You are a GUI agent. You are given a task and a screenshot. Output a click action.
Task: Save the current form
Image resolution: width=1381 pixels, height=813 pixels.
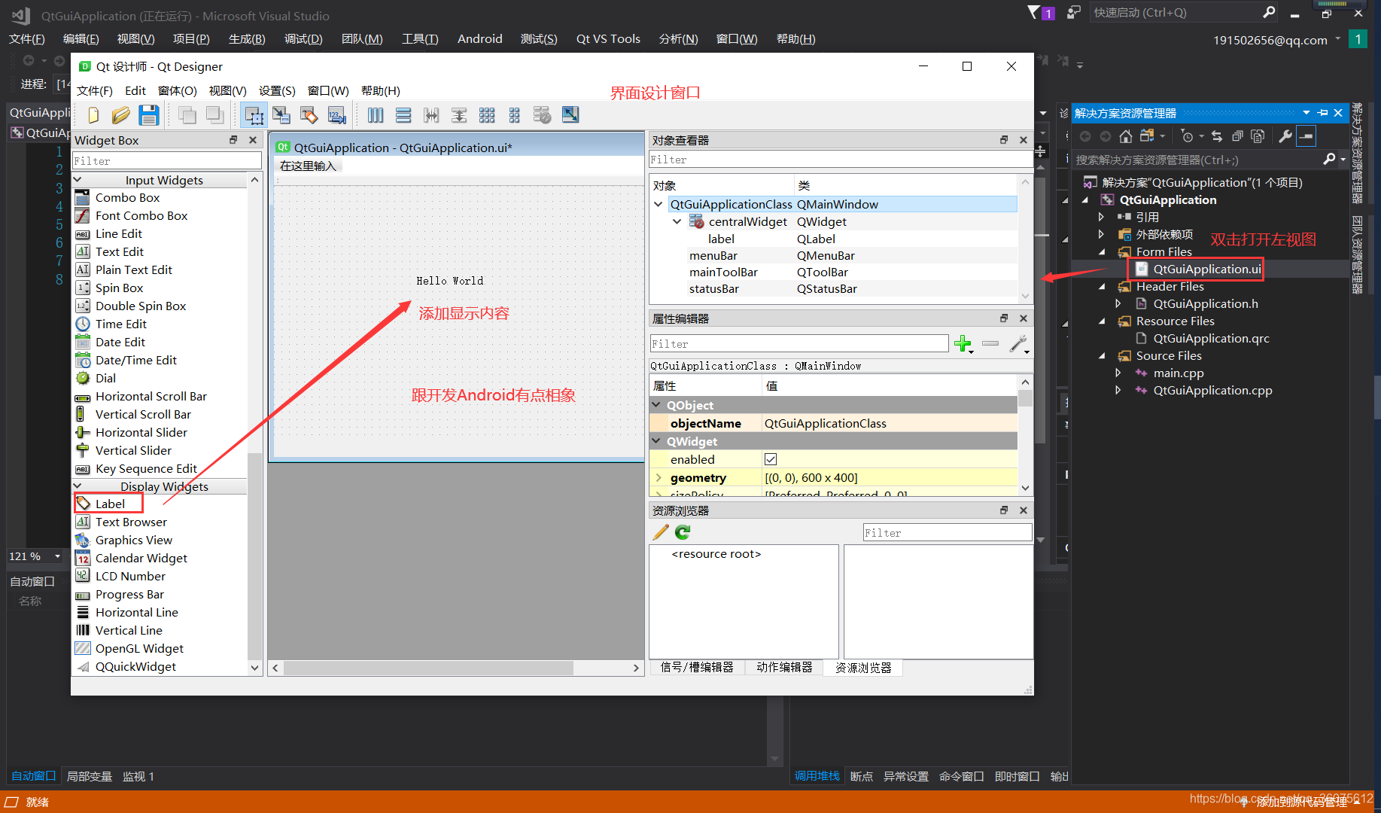pos(149,114)
